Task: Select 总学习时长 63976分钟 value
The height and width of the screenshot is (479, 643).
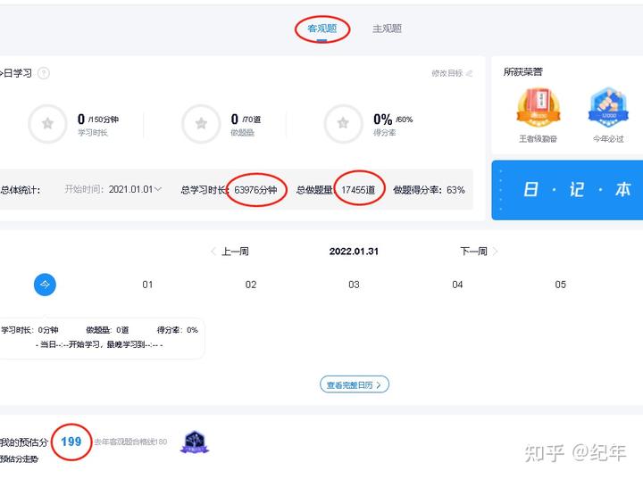Action: (255, 190)
